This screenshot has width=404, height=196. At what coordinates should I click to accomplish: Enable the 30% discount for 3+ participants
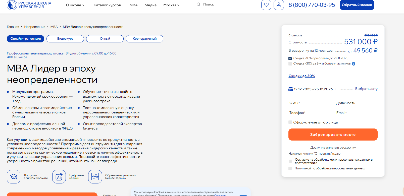(x=290, y=64)
